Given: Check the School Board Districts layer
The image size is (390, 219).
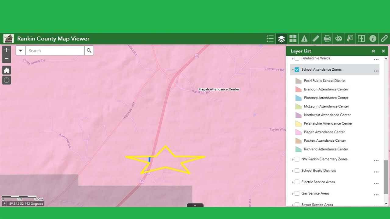Looking at the screenshot, I should (297, 171).
